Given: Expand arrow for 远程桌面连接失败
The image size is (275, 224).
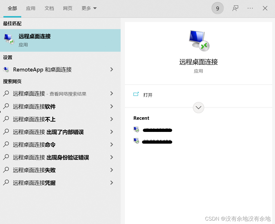Looking at the screenshot, I should coord(112,170).
